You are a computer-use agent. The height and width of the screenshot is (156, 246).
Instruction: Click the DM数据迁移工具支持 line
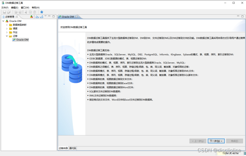pos(99,50)
